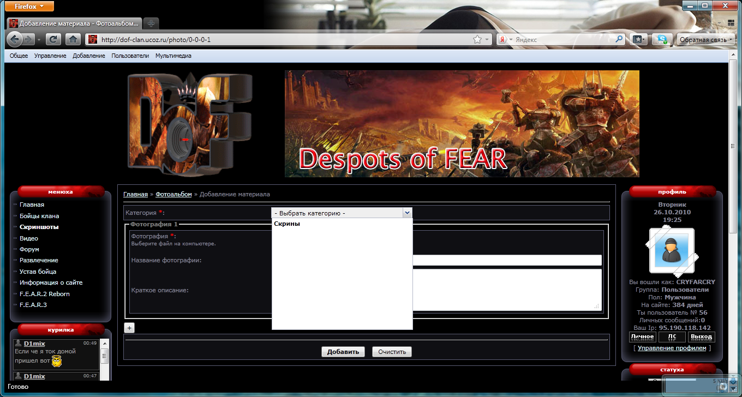Open Скриншоты in the left menu

coord(39,227)
